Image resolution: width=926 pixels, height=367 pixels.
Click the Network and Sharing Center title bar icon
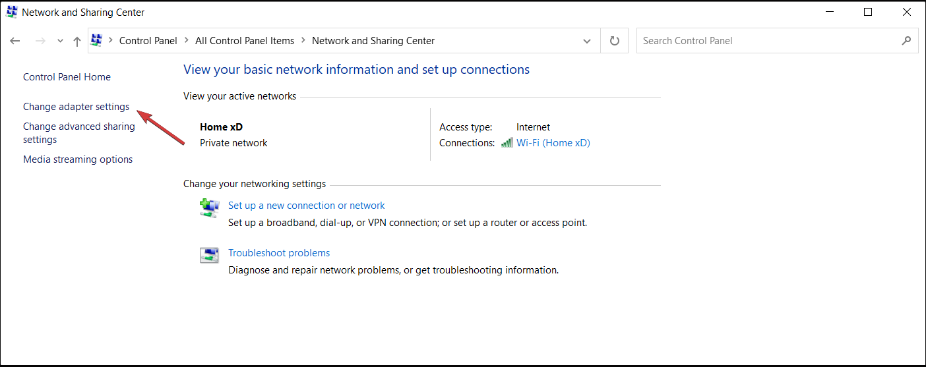(12, 12)
